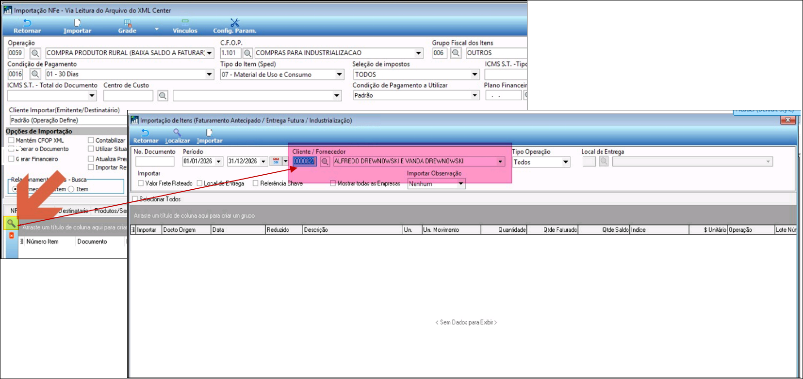The image size is (803, 379).
Task: Expand the Tipo Operação dropdown
Action: click(566, 162)
